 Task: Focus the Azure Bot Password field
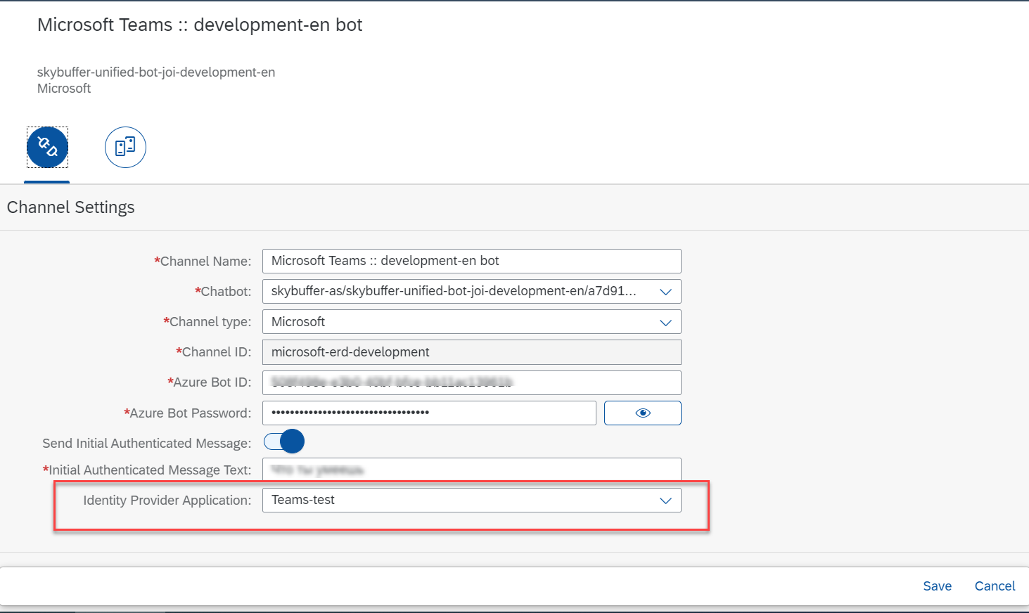429,413
